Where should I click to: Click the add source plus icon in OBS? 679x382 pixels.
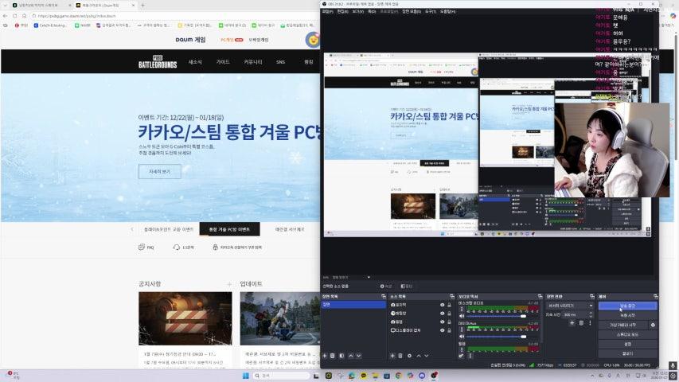[392, 356]
